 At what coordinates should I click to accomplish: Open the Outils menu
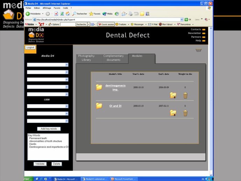pos(65,8)
